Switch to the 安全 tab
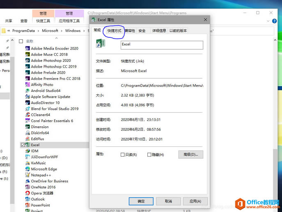The image size is (282, 212). click(x=142, y=31)
